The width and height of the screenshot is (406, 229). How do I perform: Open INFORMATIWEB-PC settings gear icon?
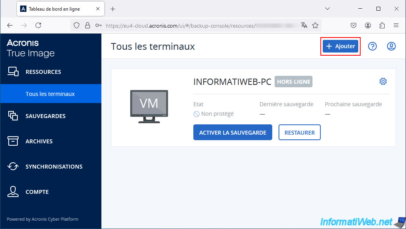383,81
